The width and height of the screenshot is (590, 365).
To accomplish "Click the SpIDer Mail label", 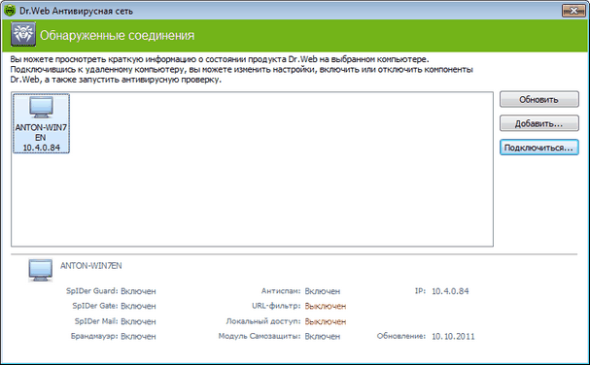I will coord(96,321).
